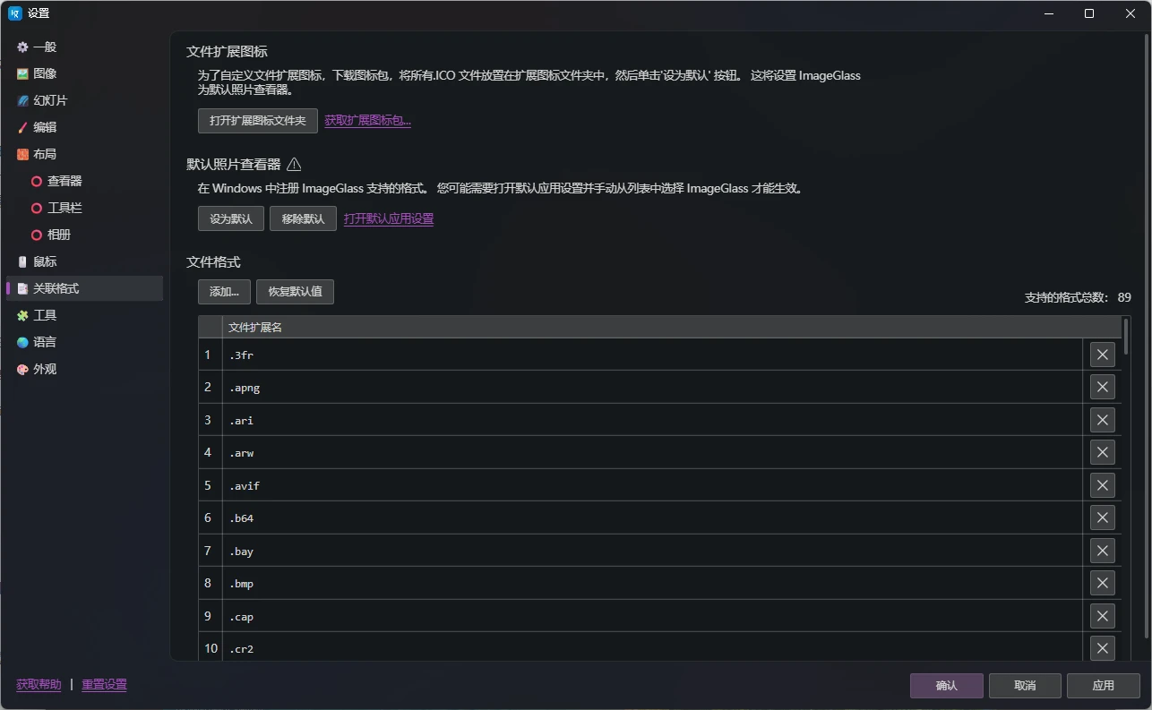Click the 添加... button
This screenshot has height=710, width=1152.
tap(224, 291)
